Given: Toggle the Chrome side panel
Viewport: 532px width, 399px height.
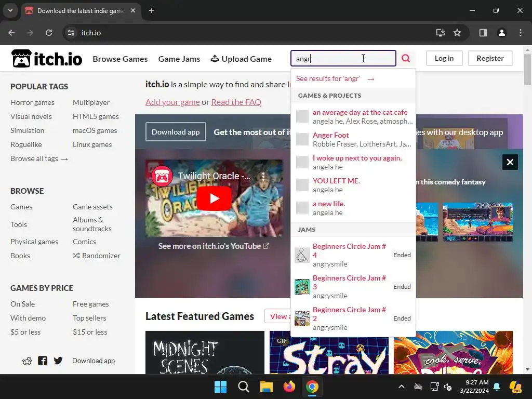Looking at the screenshot, I should 483,33.
